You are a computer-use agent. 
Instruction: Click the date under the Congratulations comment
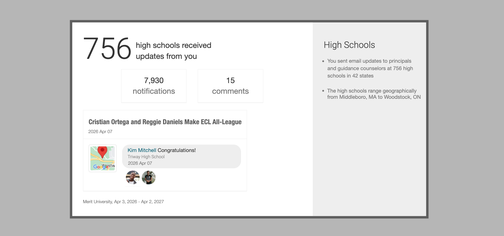[x=140, y=163]
